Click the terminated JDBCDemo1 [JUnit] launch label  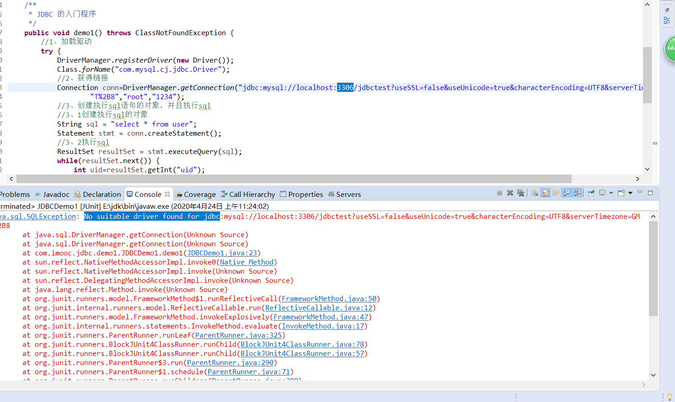(x=134, y=206)
